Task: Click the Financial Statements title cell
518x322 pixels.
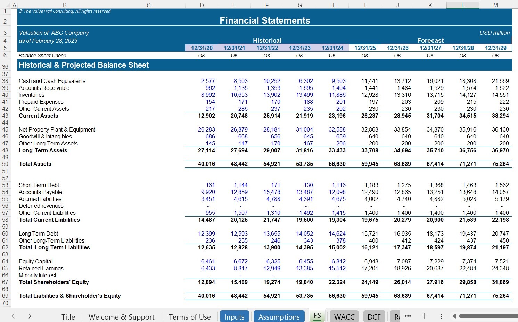Action: click(264, 20)
